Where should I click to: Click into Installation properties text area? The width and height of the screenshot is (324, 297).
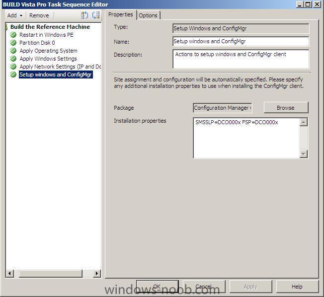pyautogui.click(x=246, y=138)
